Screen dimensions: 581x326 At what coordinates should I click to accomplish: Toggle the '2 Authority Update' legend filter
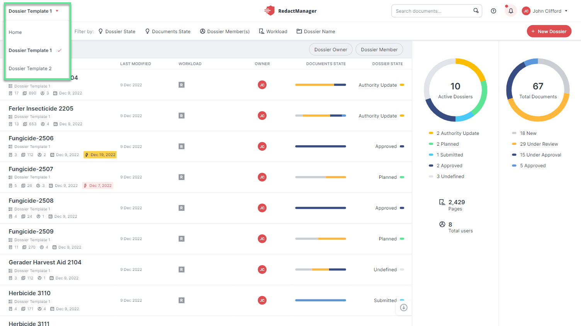coord(454,133)
